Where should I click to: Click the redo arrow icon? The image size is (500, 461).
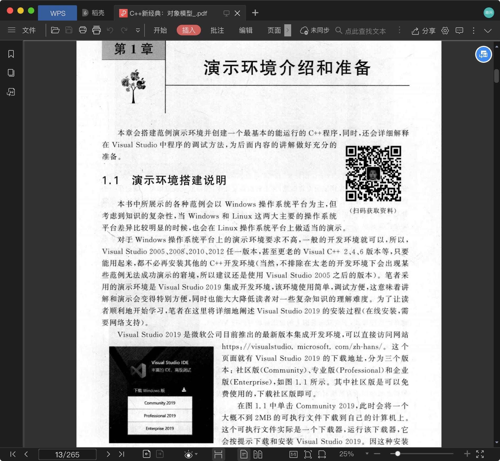tap(124, 30)
